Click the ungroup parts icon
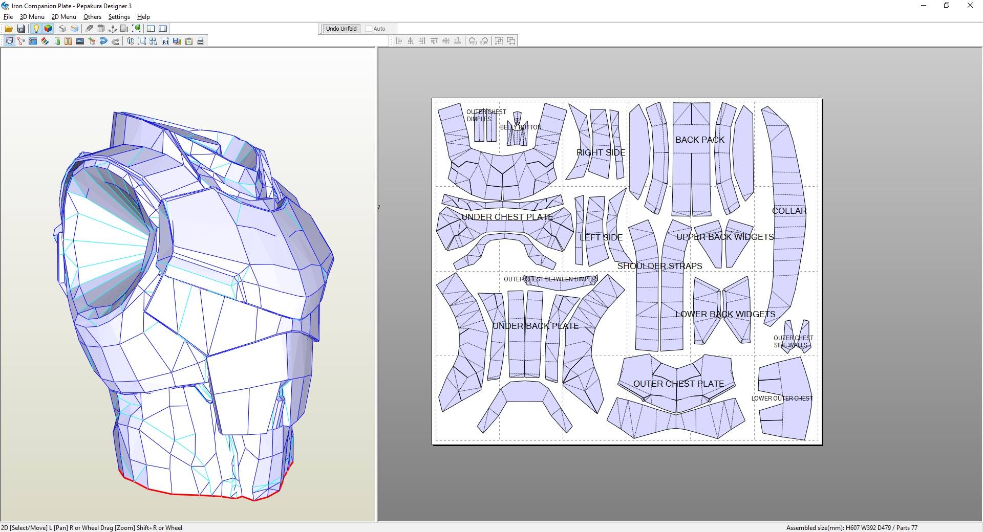The height and width of the screenshot is (532, 983). coord(511,41)
